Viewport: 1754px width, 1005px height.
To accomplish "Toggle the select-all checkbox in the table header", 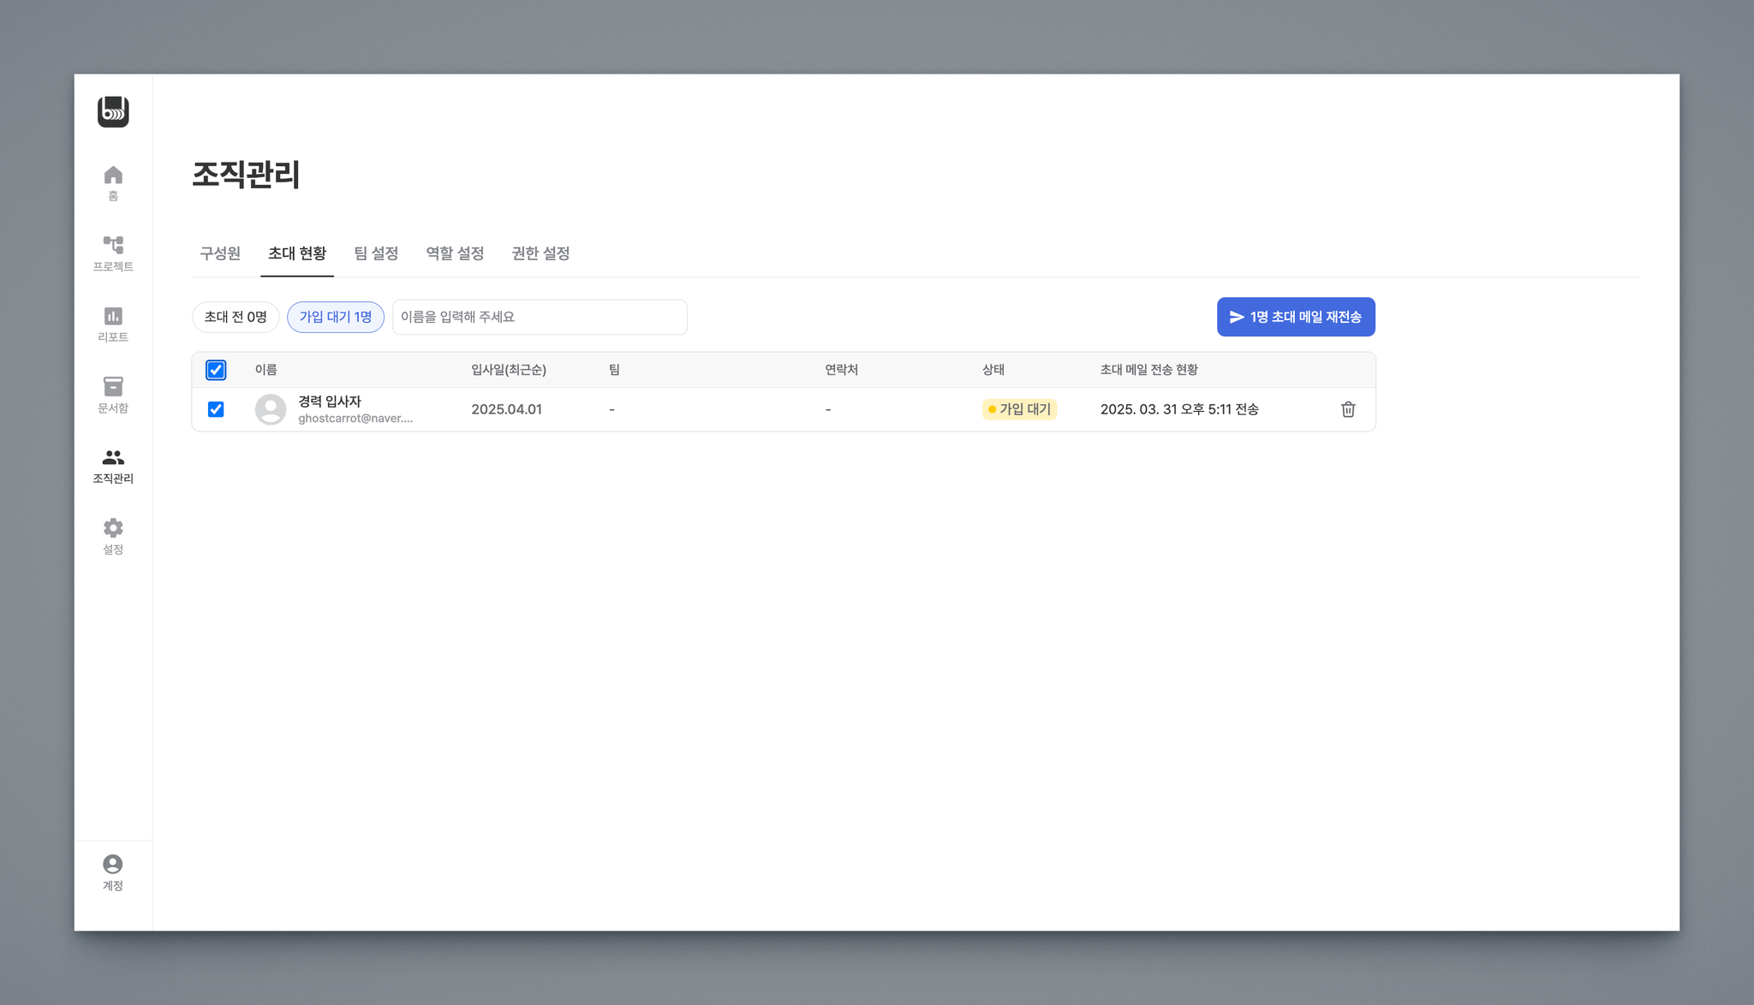I will click(216, 370).
